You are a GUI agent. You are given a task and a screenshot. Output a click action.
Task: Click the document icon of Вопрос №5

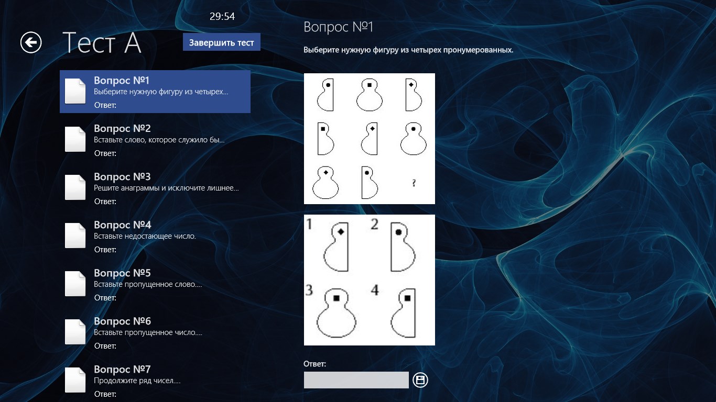point(75,284)
